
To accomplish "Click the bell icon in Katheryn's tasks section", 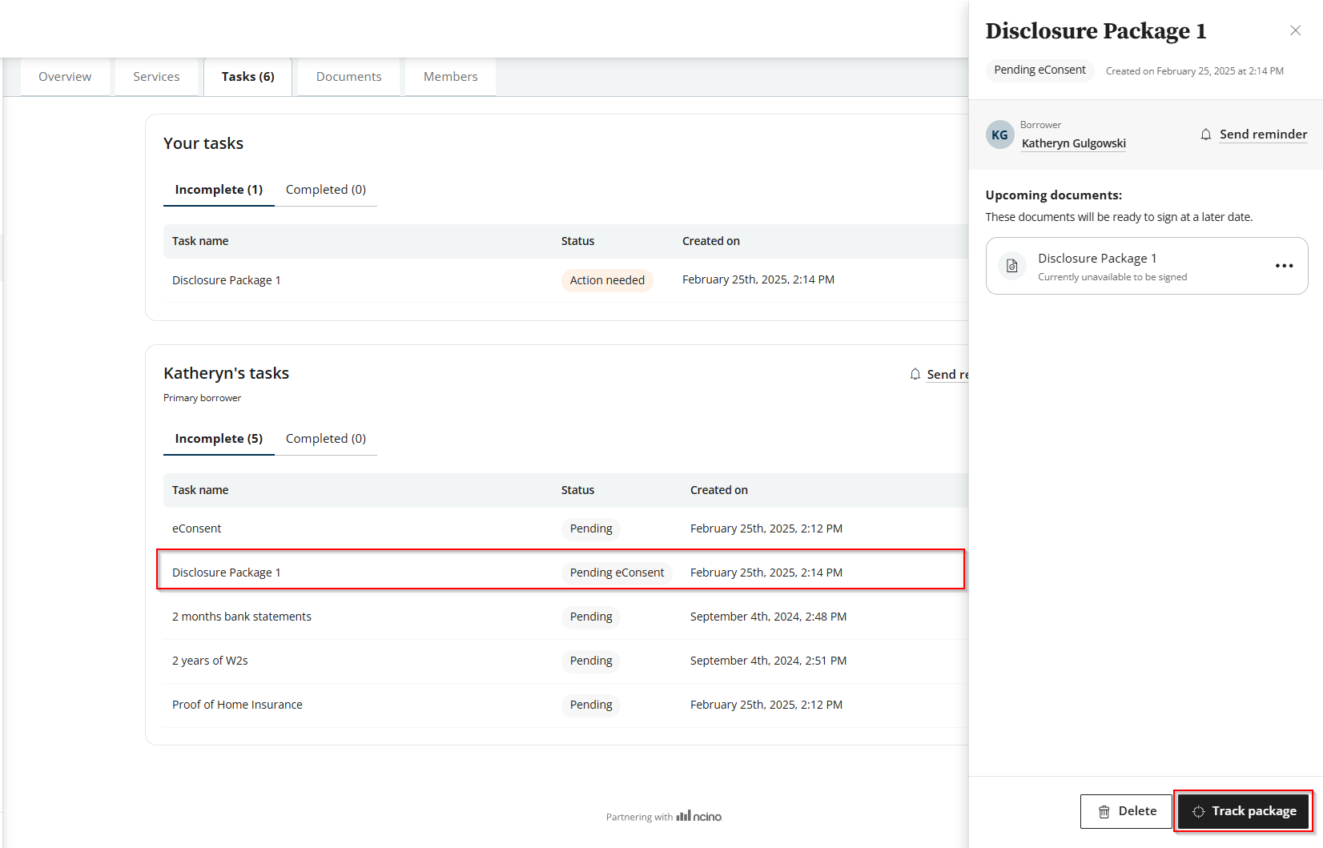I will 915,374.
